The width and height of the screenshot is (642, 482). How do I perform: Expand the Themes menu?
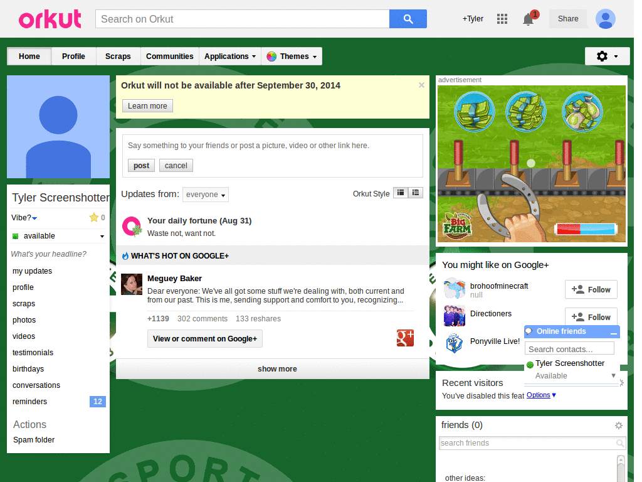[x=292, y=56]
